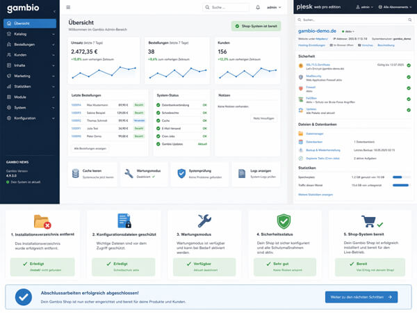Click the Updates icon in Plesk

[301, 110]
